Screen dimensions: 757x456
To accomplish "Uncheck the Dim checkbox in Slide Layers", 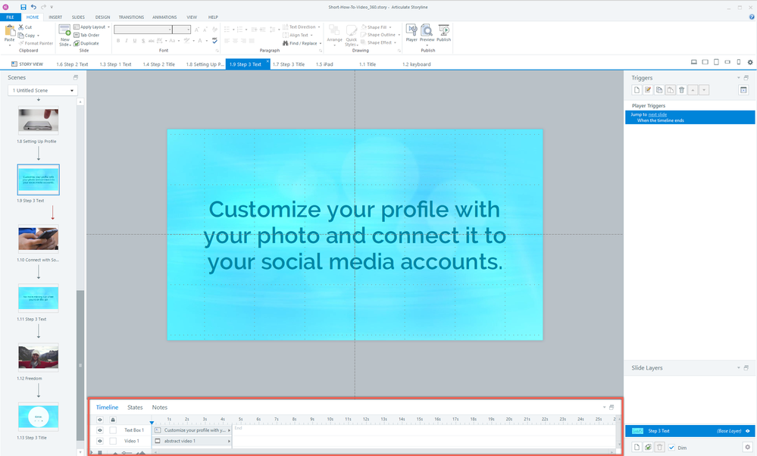I will (671, 448).
